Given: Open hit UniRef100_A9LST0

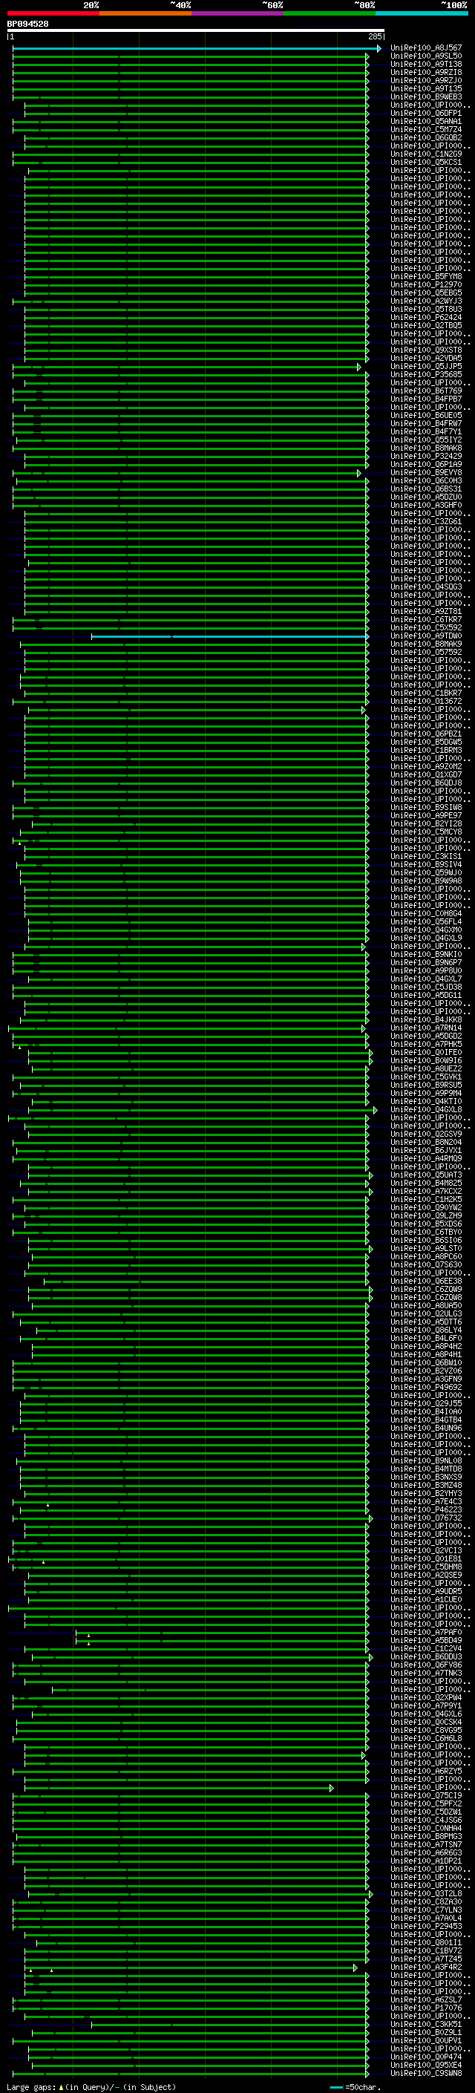Looking at the screenshot, I should click(426, 1249).
